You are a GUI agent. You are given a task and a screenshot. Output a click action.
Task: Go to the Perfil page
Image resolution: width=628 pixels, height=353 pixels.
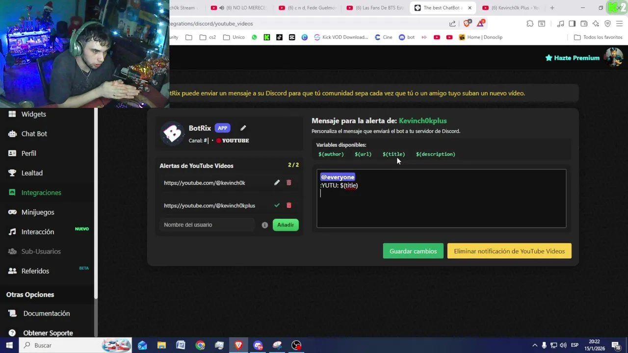(28, 153)
